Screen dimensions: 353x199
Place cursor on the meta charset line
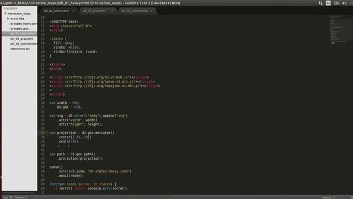click(71, 26)
